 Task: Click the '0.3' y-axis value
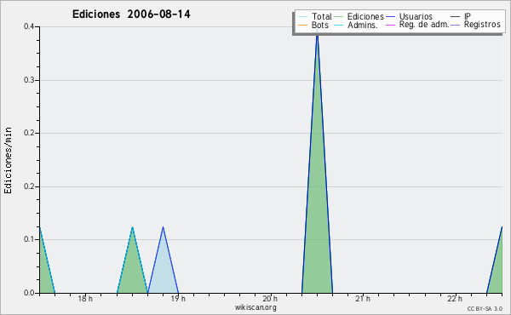click(29, 80)
